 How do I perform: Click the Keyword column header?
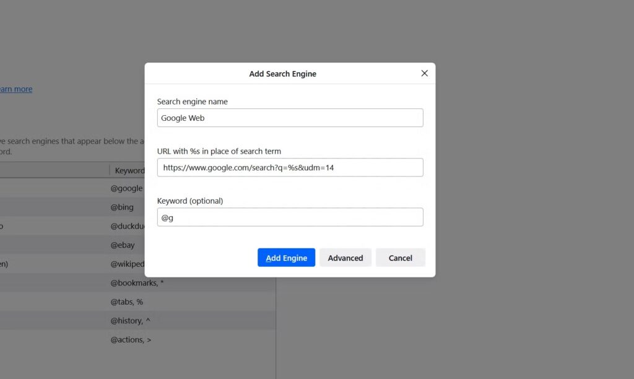pos(129,170)
